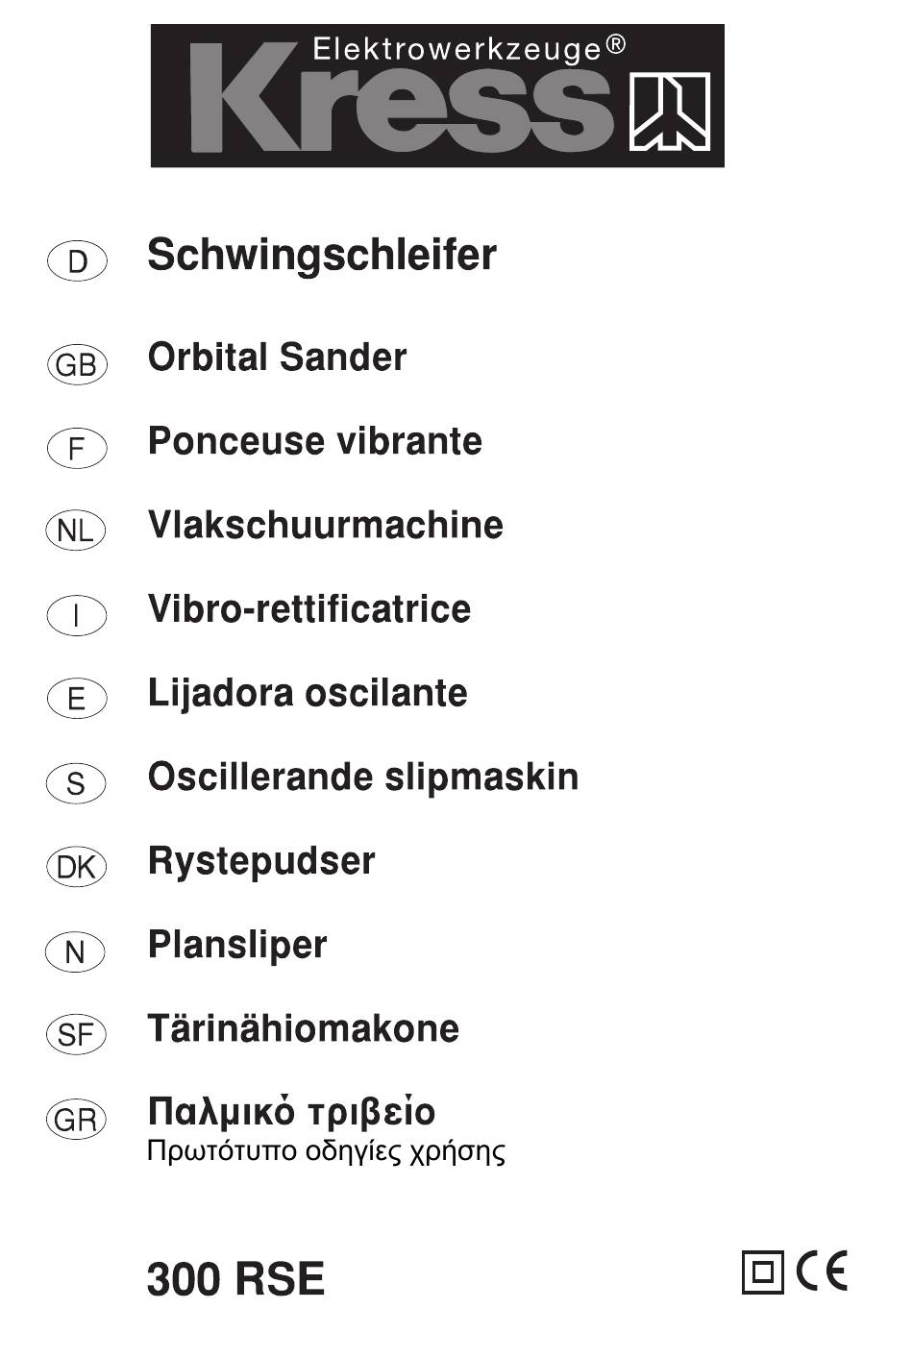Image resolution: width=913 pixels, height=1358 pixels.
Task: Select the GB language badge
Action: [x=77, y=365]
